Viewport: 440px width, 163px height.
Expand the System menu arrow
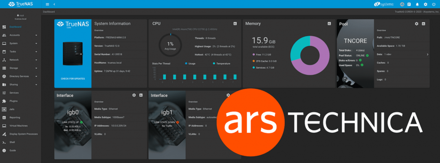point(36,43)
